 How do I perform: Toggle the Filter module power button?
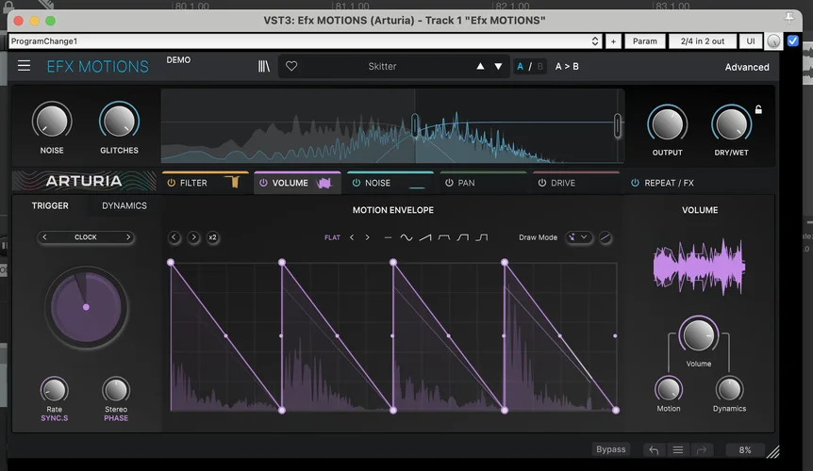[172, 183]
